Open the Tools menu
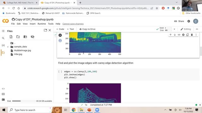 click(x=50, y=24)
